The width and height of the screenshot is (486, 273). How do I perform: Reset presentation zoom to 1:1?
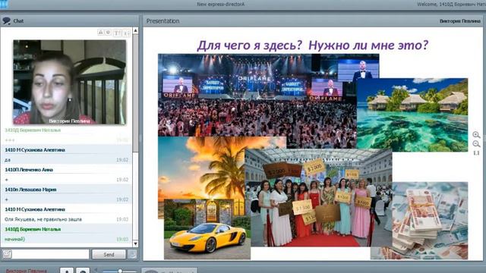476,153
